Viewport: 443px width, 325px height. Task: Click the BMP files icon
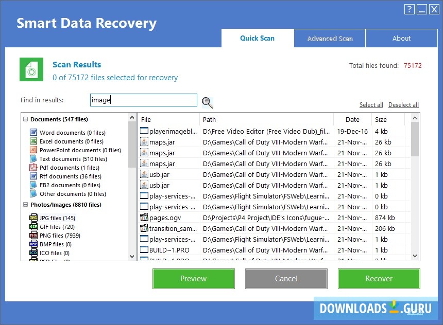coord(33,244)
